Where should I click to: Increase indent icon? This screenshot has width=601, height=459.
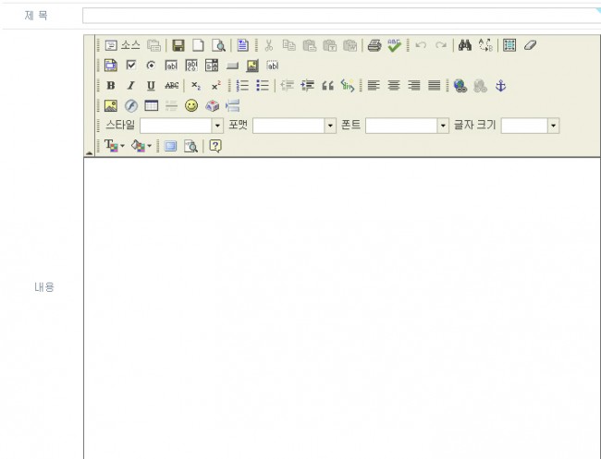click(x=307, y=86)
